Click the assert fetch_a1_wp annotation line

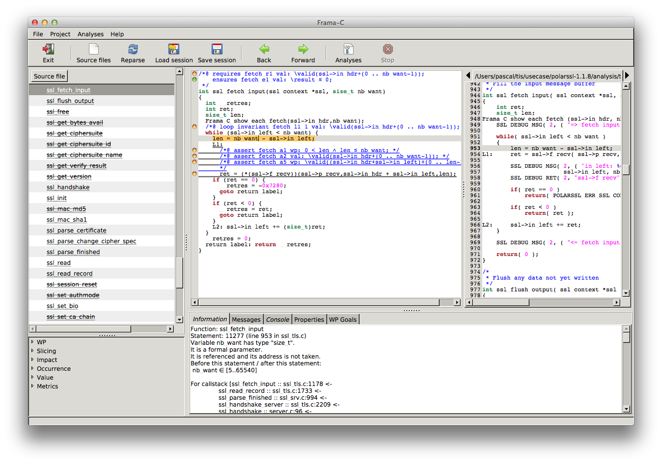309,150
